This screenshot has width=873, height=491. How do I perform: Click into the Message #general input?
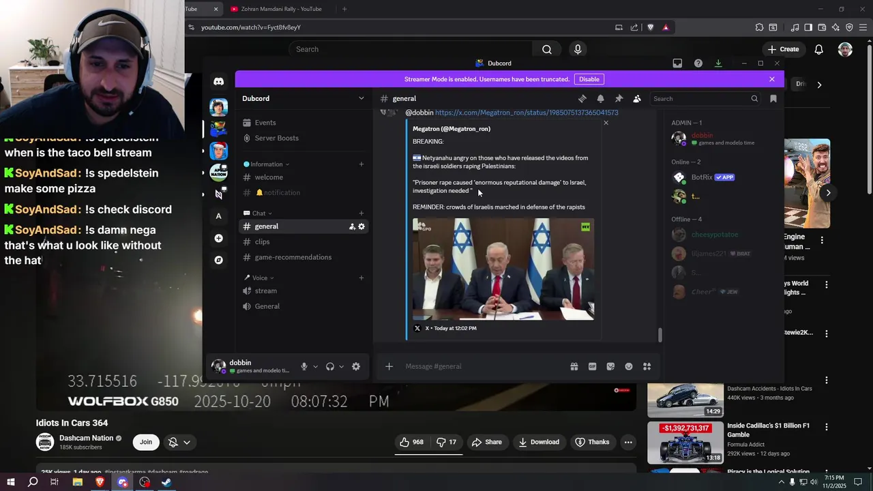[484, 366]
